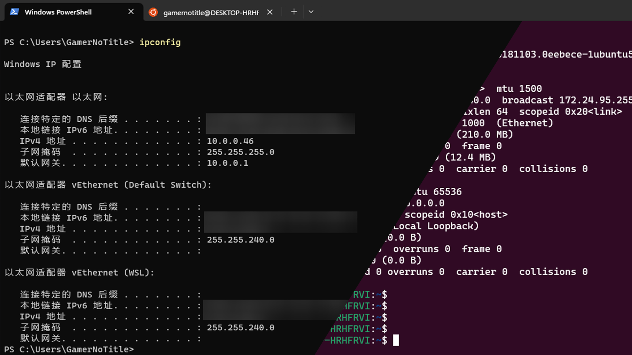The height and width of the screenshot is (355, 632).
Task: Click the white cursor block in Ubuntu prompt
Action: pyautogui.click(x=396, y=340)
